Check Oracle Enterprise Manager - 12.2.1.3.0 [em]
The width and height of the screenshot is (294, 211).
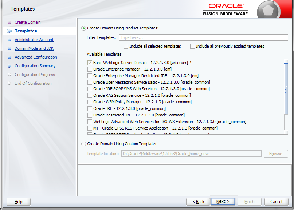click(90, 69)
